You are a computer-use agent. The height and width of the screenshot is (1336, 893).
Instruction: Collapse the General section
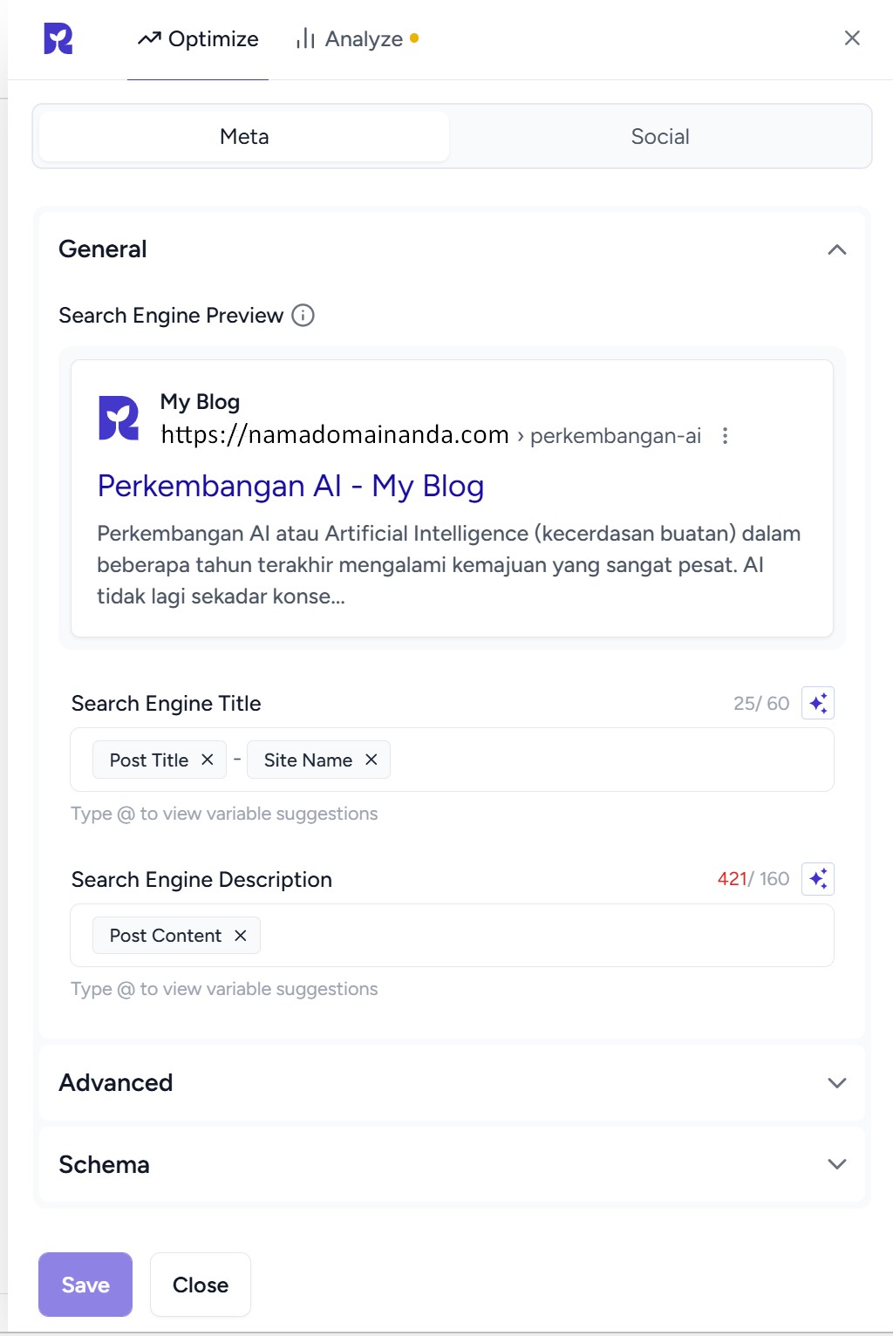[836, 249]
